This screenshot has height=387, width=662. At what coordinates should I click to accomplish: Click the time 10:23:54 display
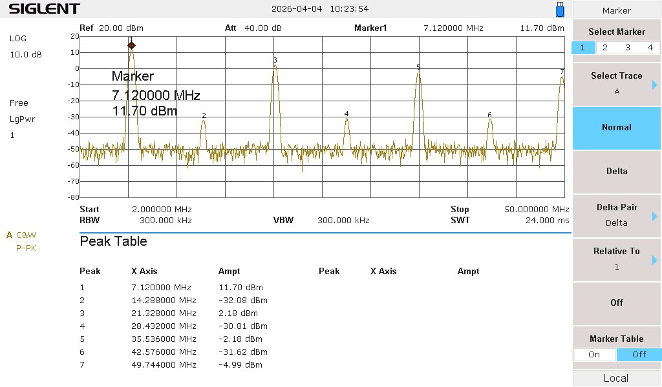click(x=349, y=9)
